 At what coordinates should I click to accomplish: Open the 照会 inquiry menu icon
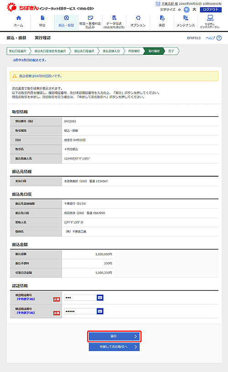42,18
